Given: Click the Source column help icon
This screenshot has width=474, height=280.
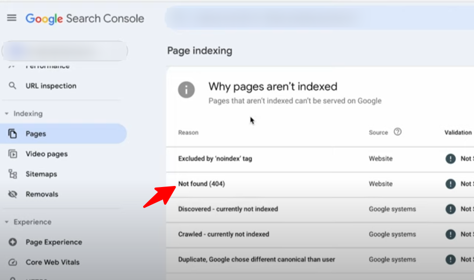Looking at the screenshot, I should click(398, 132).
